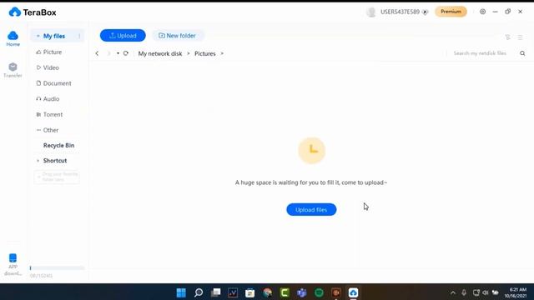Click the search magnifier icon
The height and width of the screenshot is (300, 534).
pyautogui.click(x=522, y=53)
